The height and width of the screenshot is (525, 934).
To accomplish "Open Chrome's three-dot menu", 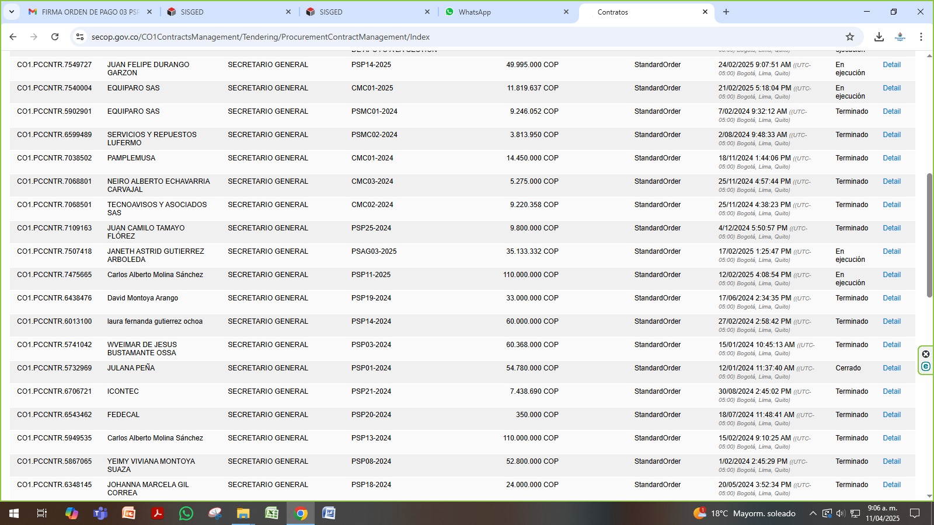I will point(921,37).
